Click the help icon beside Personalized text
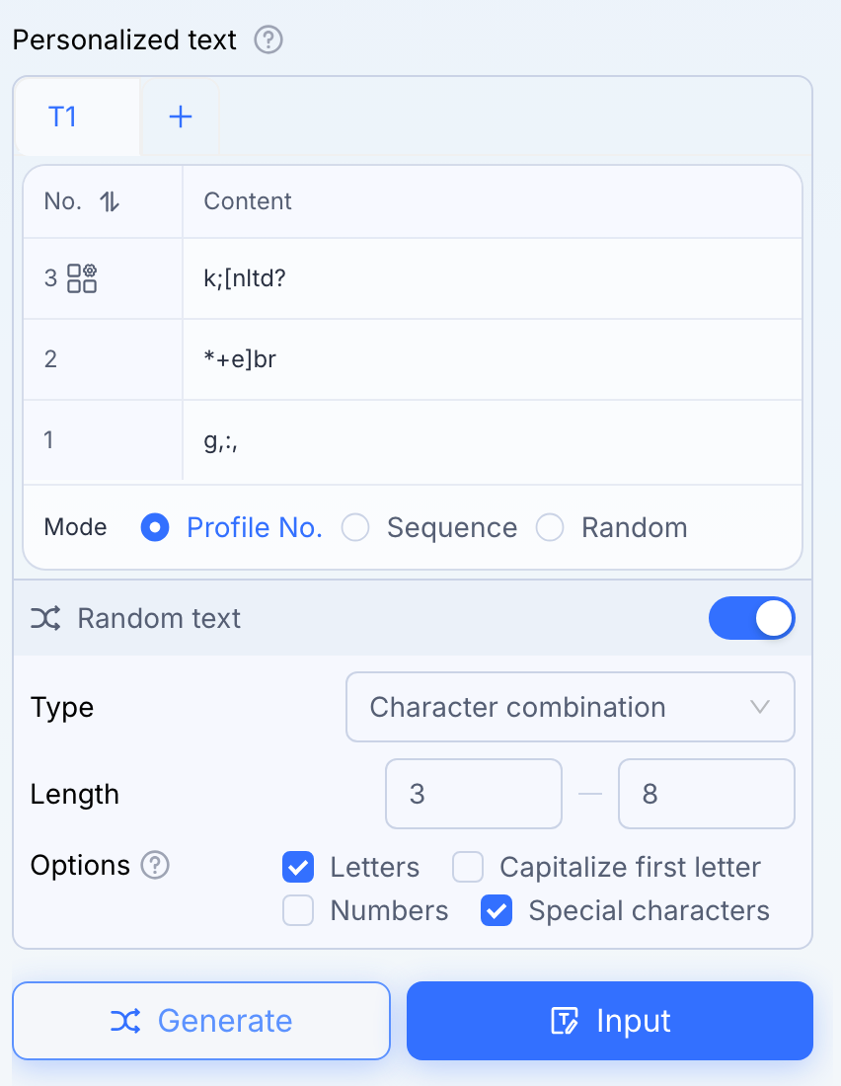The image size is (841, 1086). coord(268,39)
